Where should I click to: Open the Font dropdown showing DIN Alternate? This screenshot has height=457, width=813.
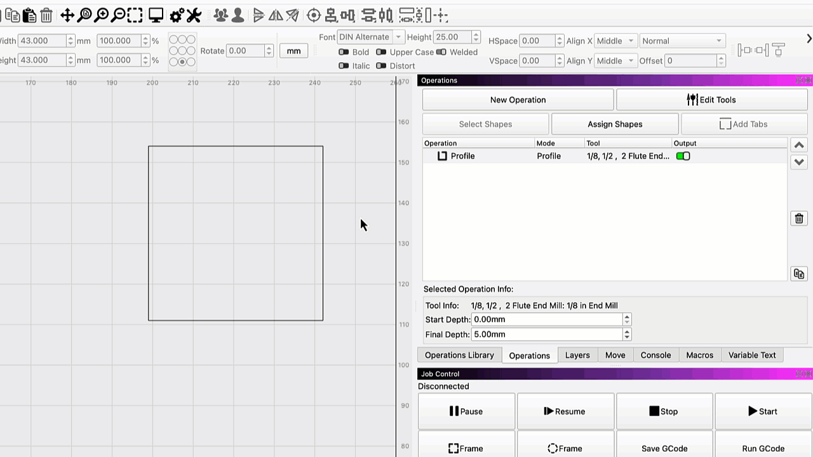(370, 37)
